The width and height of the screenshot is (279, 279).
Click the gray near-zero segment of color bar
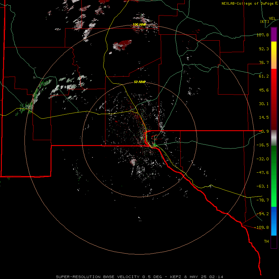click(x=274, y=138)
